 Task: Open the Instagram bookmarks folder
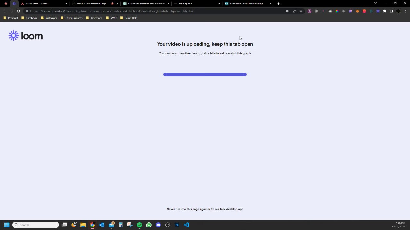pos(49,18)
